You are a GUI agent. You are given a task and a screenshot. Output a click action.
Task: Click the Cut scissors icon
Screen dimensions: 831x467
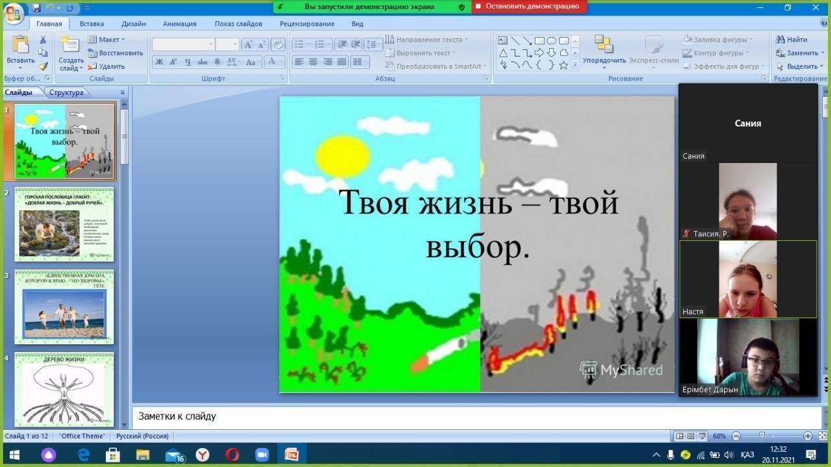(x=43, y=40)
